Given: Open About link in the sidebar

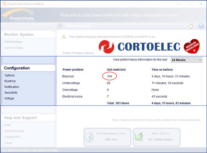Looking at the screenshot, I should (8, 143).
